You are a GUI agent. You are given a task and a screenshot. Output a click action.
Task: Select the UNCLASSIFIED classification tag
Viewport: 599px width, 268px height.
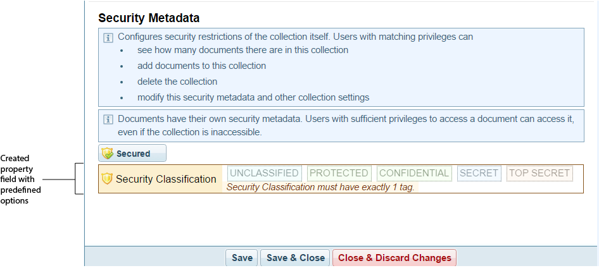(x=264, y=173)
